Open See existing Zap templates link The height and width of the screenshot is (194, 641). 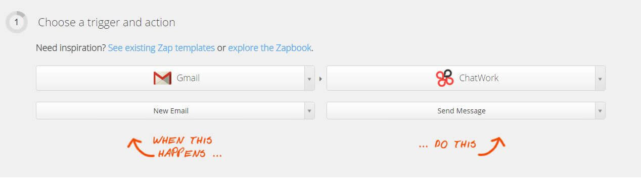(x=161, y=48)
